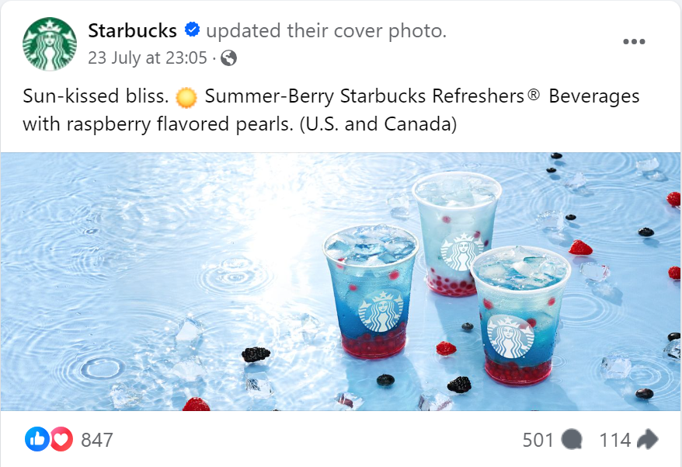Click the Starbucks page name link
The height and width of the screenshot is (467, 682).
tap(132, 31)
